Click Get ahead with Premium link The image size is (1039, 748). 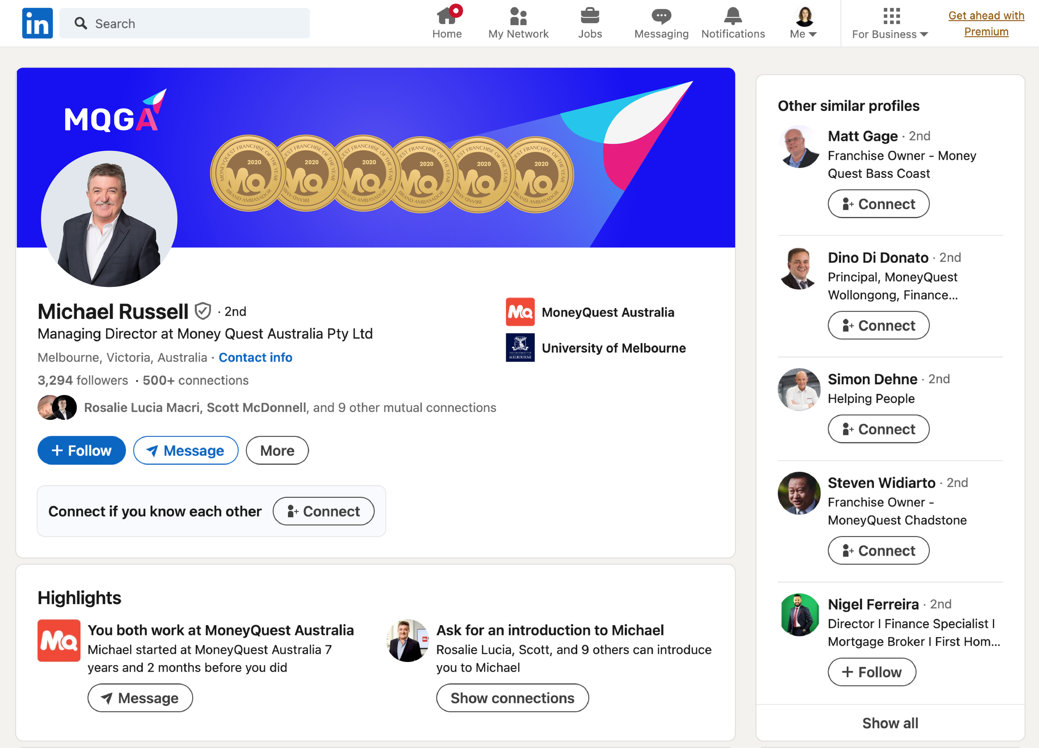coord(986,23)
